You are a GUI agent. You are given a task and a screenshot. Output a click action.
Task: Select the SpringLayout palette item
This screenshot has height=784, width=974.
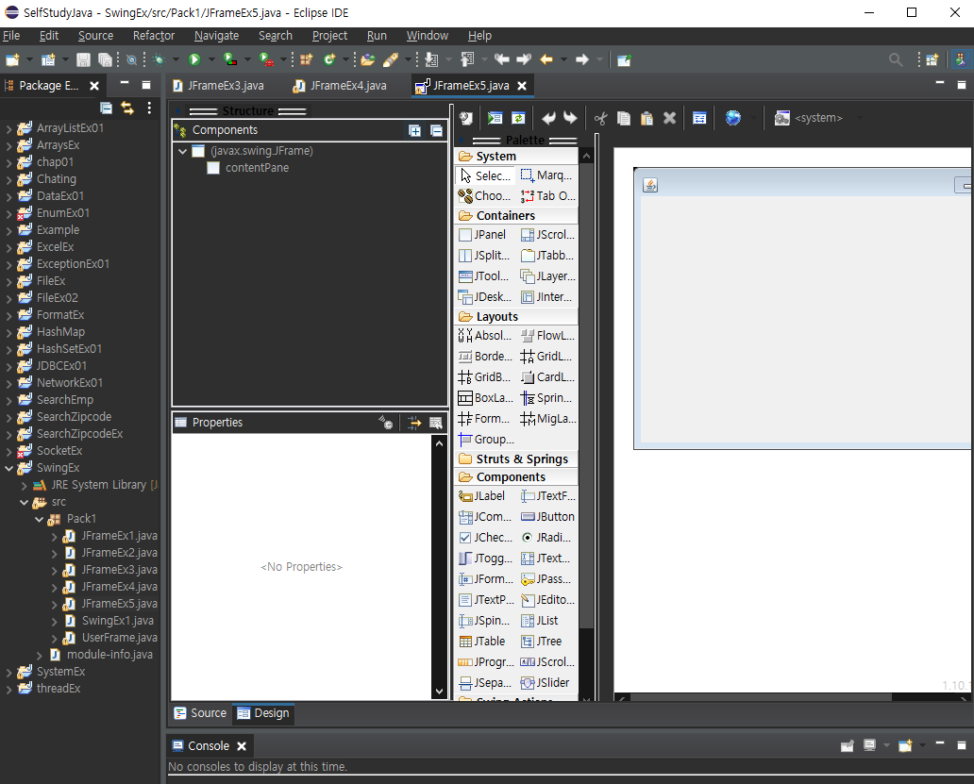point(547,398)
